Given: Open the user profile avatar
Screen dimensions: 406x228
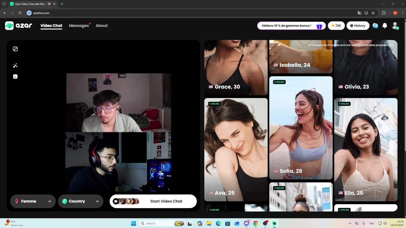Looking at the screenshot, I should [395, 26].
